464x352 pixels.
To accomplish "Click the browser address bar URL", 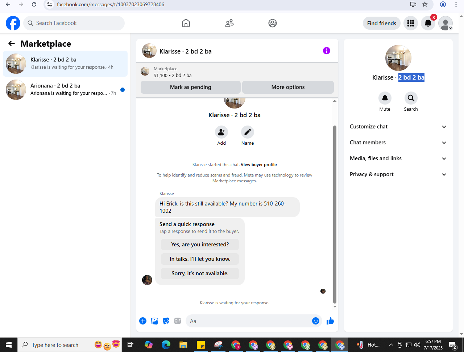I will (x=111, y=4).
